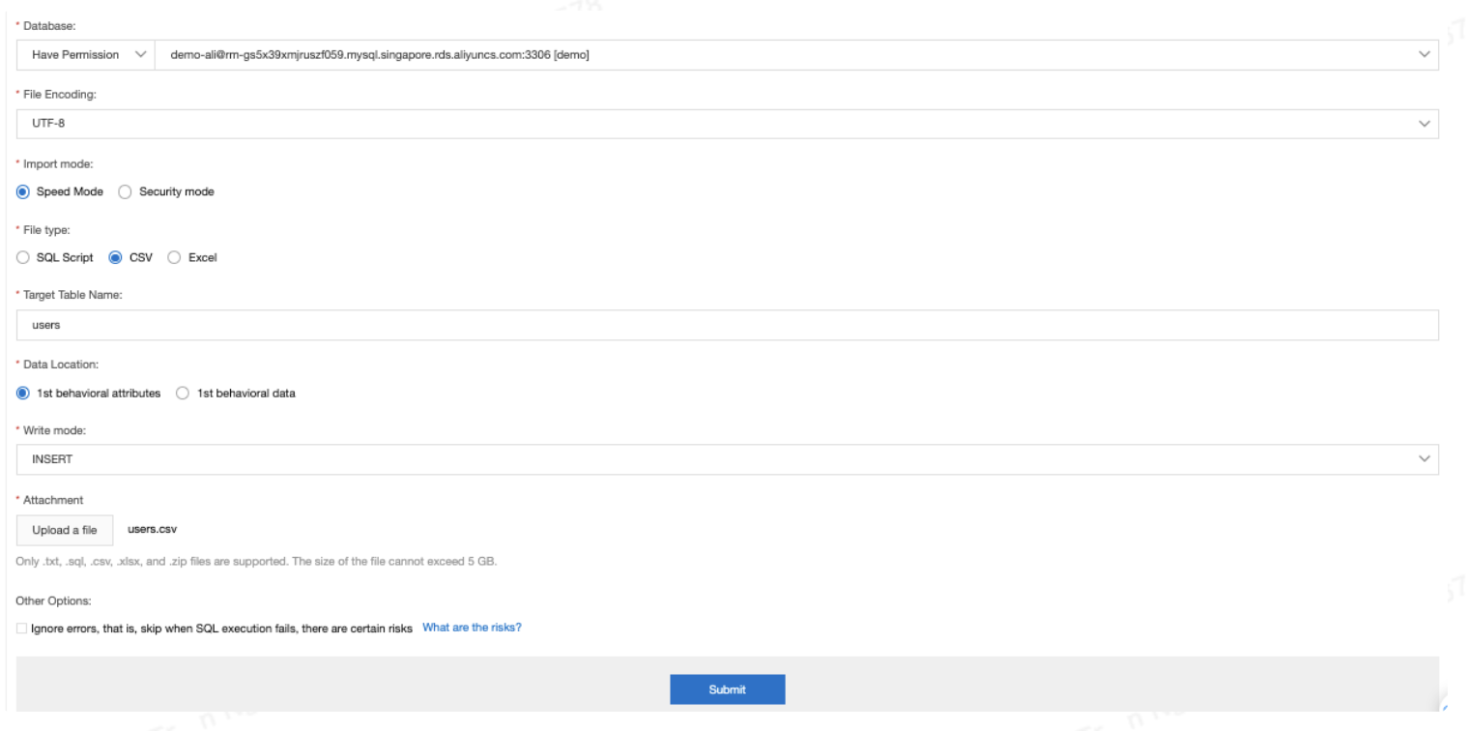Click the INSERT dropdown chevron

[x=1423, y=458]
